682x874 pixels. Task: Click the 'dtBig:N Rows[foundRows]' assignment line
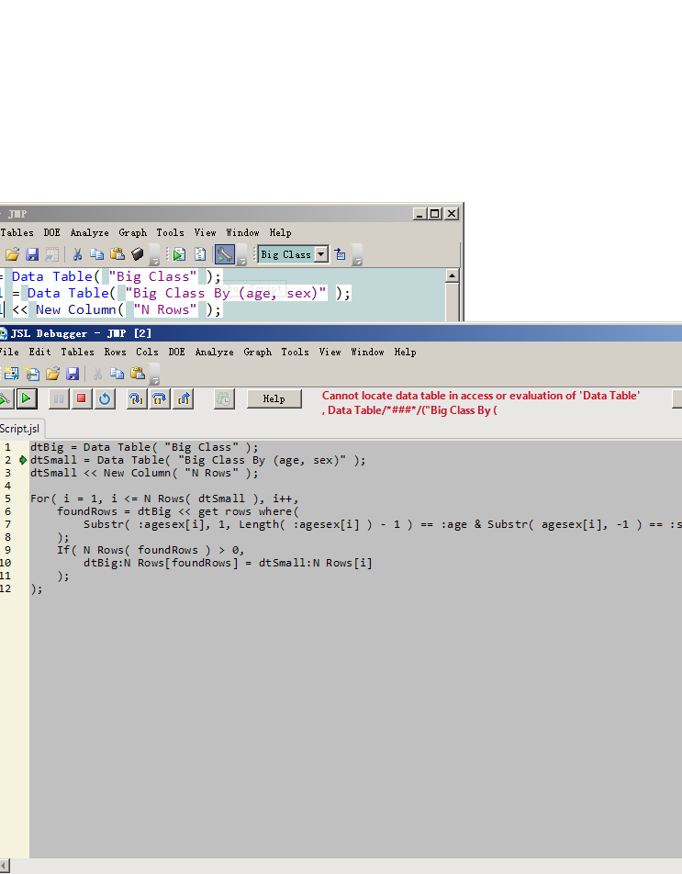coord(228,563)
